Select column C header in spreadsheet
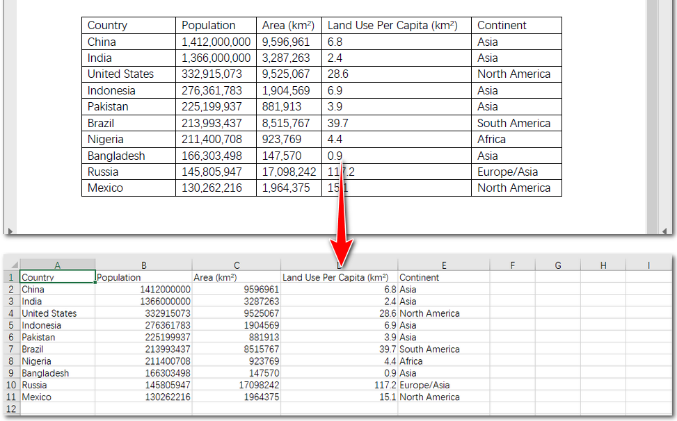The image size is (677, 421). tap(237, 265)
